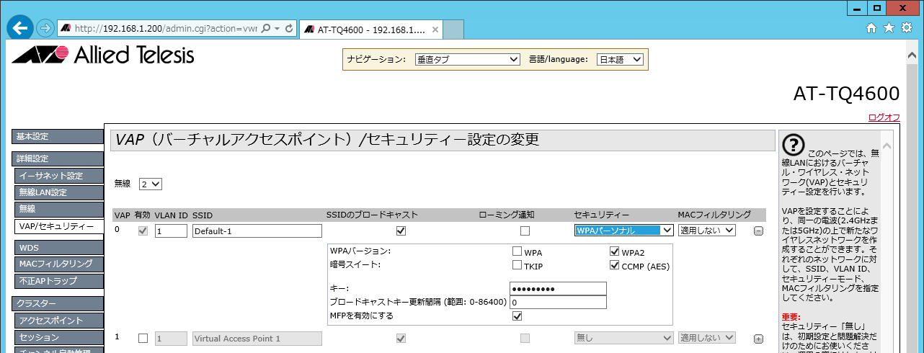Viewport: 924px width, 353px height.
Task: Open MAC filtering dropdown for VAP 0
Action: coord(706,231)
